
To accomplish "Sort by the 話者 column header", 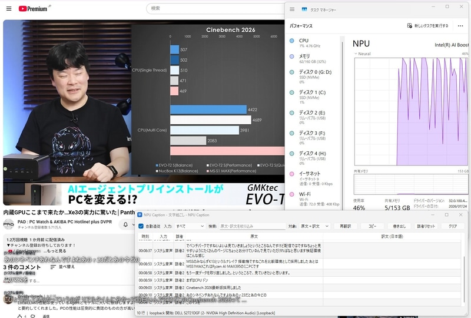I will (180, 237).
